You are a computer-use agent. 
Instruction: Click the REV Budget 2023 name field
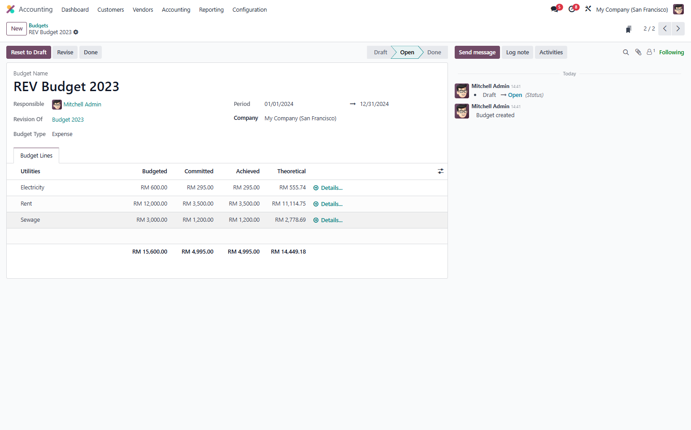66,87
